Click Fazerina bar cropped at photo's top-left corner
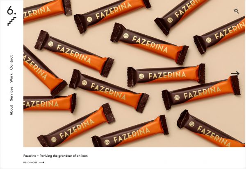This screenshot has height=169, width=246. [47, 10]
